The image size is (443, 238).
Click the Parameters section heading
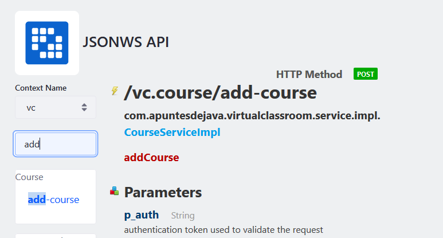click(163, 192)
